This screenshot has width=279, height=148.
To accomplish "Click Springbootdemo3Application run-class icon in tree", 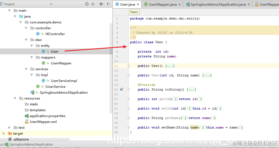I will coord(33,93).
